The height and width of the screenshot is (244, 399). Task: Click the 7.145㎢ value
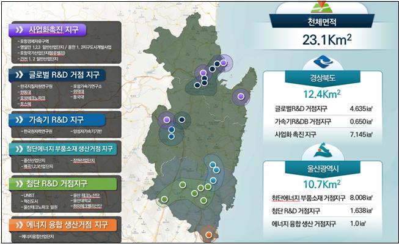pos(361,134)
